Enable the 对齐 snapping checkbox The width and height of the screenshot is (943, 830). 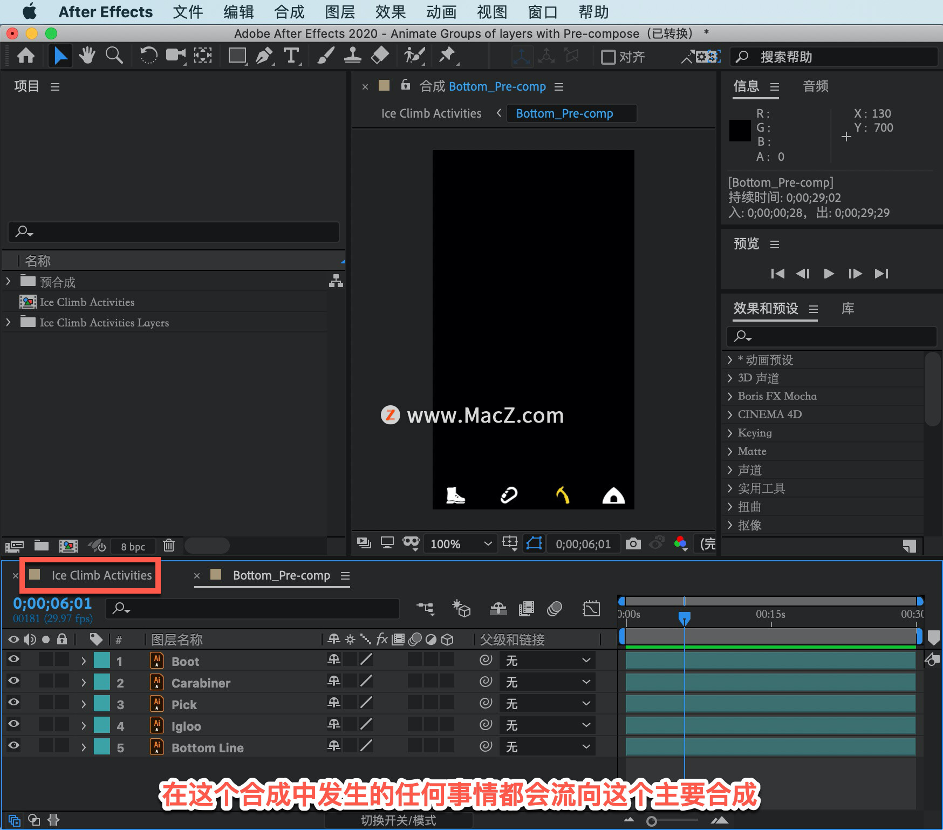[608, 57]
